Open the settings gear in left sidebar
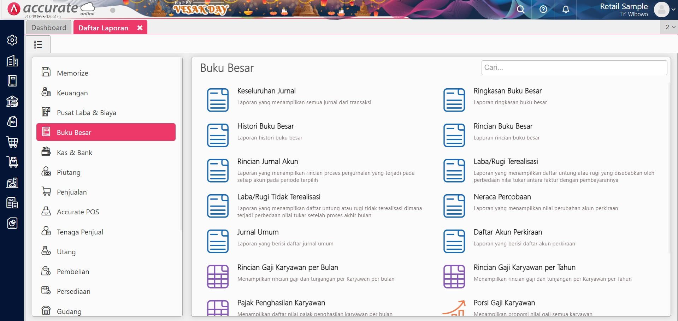Screen dimensions: 678x321 pyautogui.click(x=12, y=40)
